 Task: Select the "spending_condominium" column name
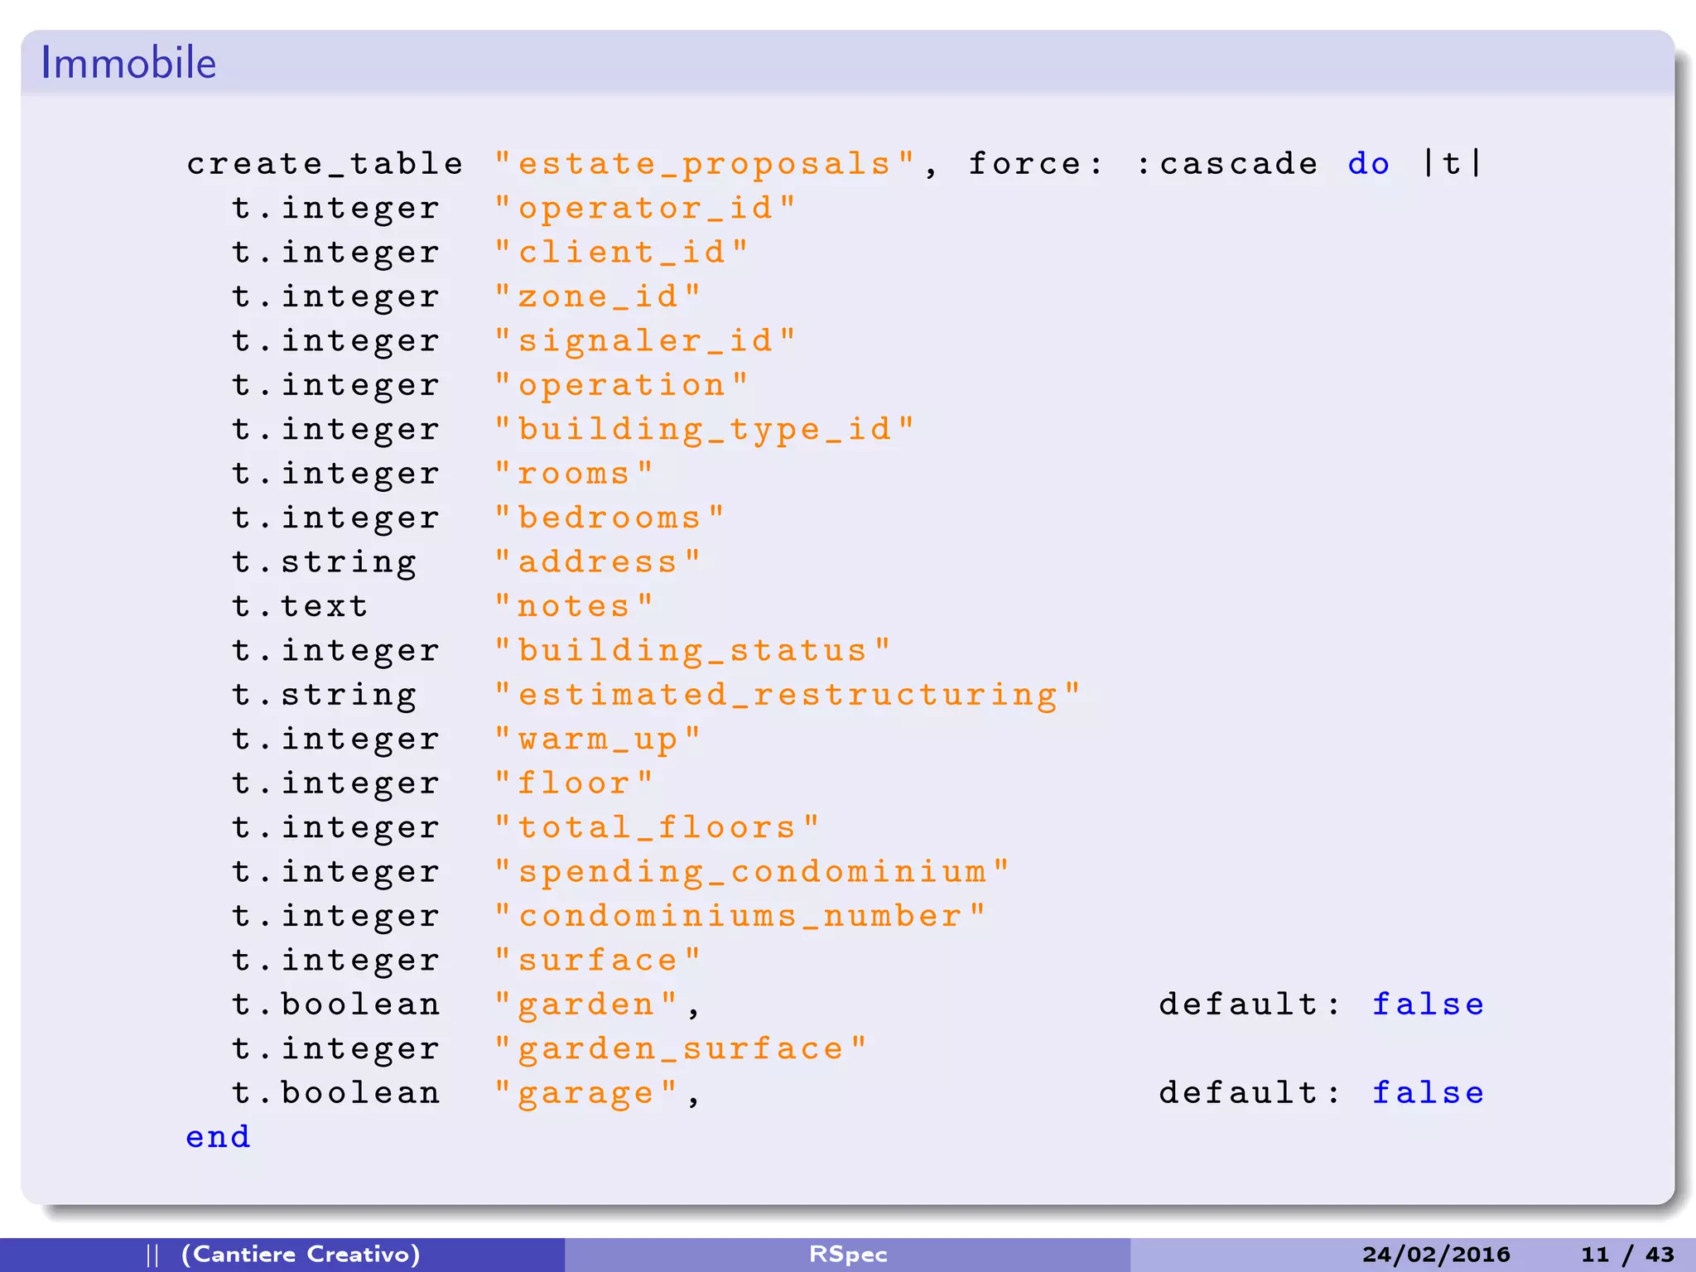click(752, 872)
